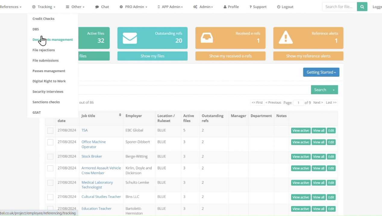Image resolution: width=382 pixels, height=216 pixels.
Task: Click the inbox tray icon on Received e-refs
Action: [x=207, y=38]
